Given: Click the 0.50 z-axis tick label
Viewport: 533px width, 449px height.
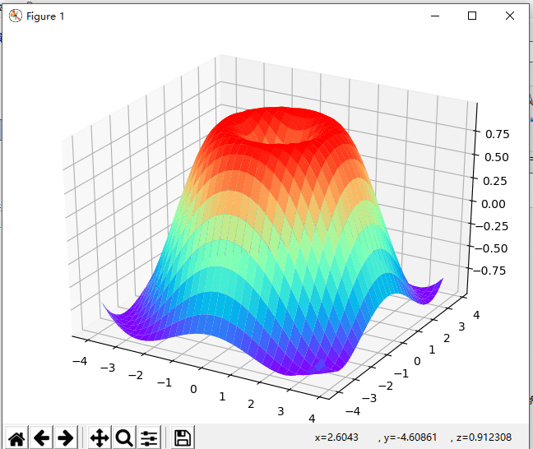Looking at the screenshot, I should click(x=496, y=157).
